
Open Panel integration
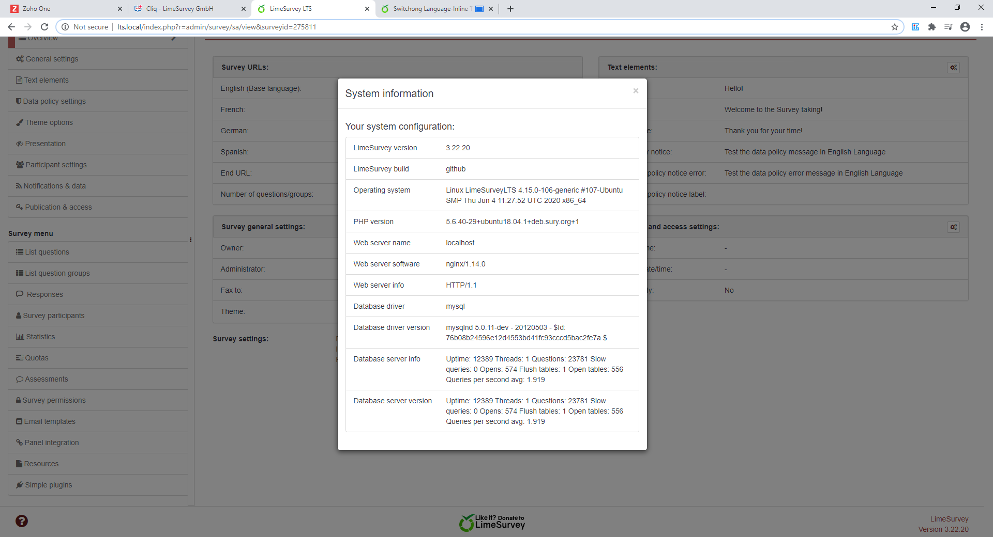98,443
